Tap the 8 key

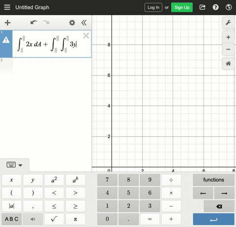[128, 180]
